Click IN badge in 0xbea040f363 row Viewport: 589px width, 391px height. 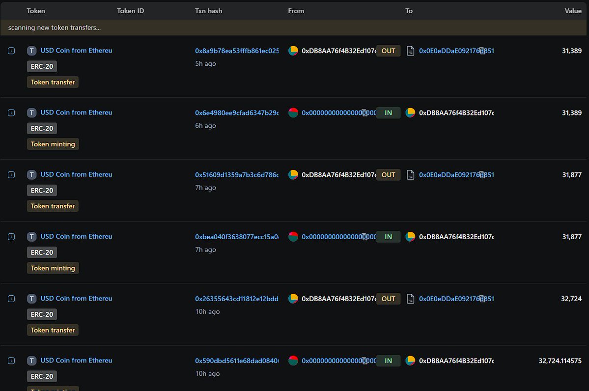(389, 237)
